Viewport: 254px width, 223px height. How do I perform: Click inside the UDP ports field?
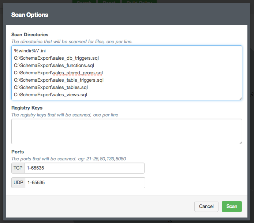pos(84,183)
